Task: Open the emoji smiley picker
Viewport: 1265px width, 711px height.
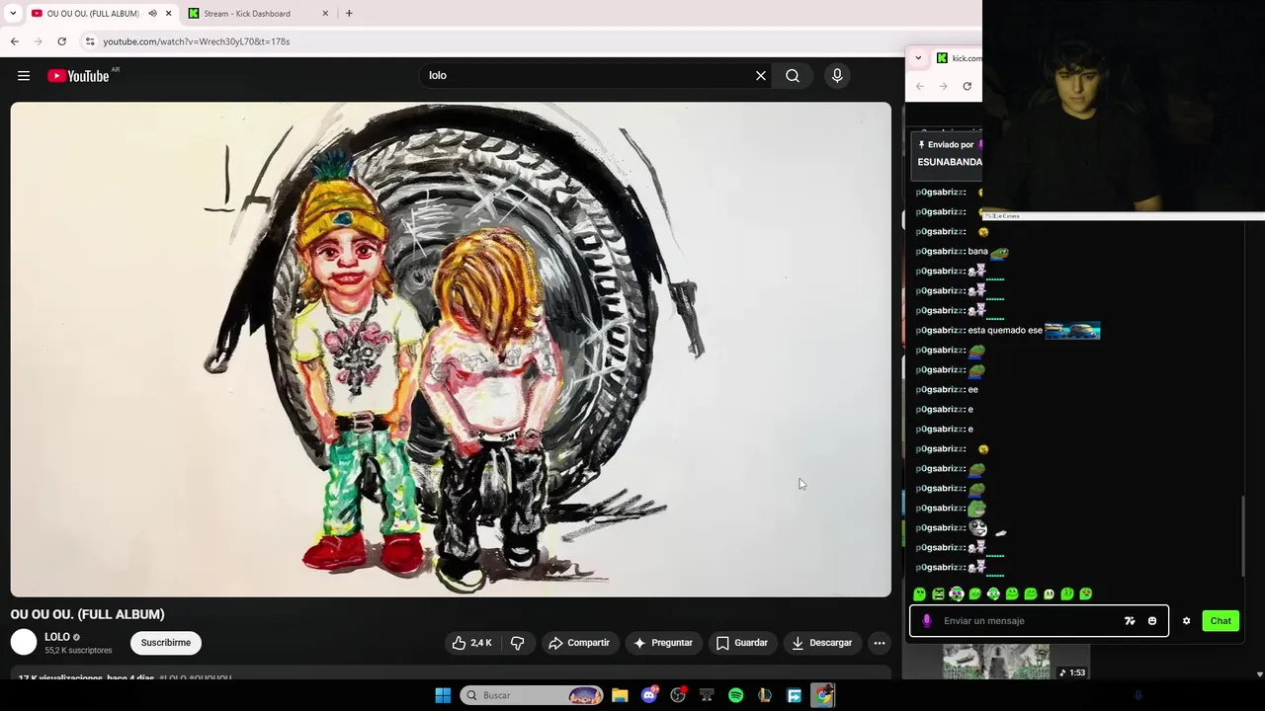Action: click(x=1152, y=621)
